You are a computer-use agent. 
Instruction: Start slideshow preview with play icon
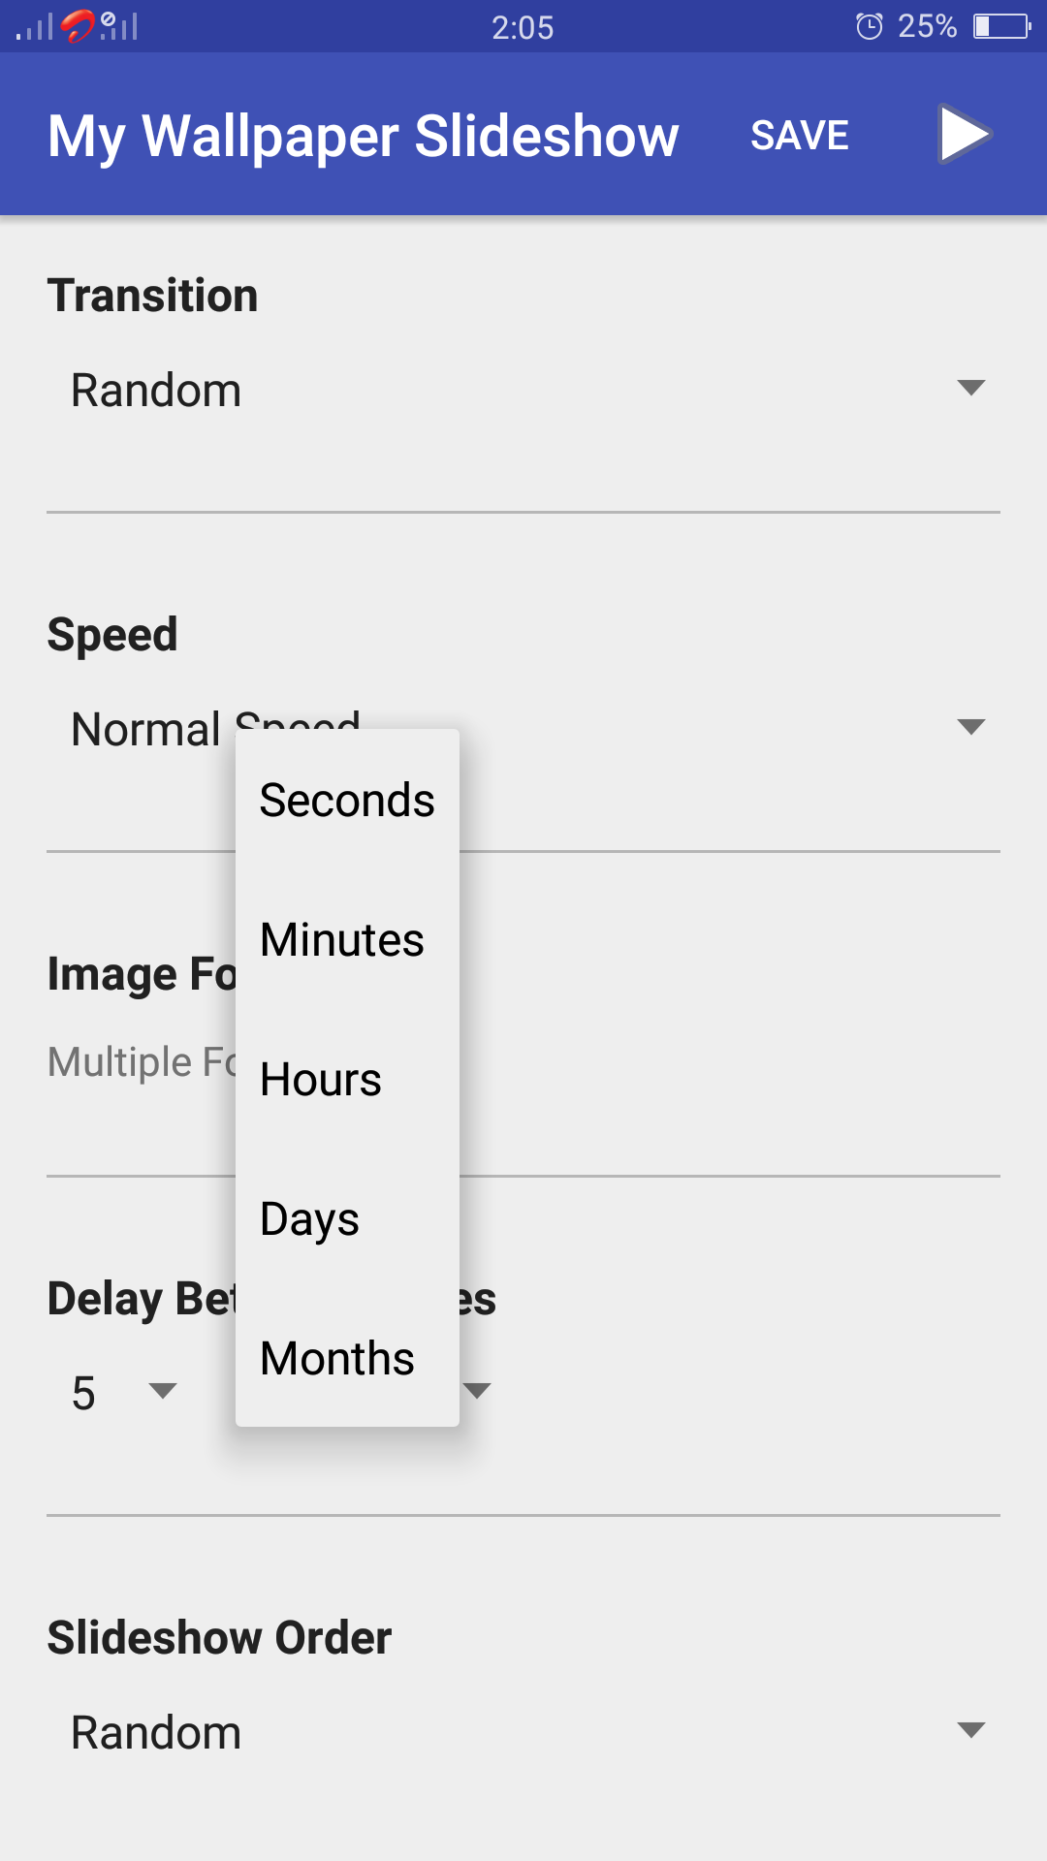(x=965, y=134)
